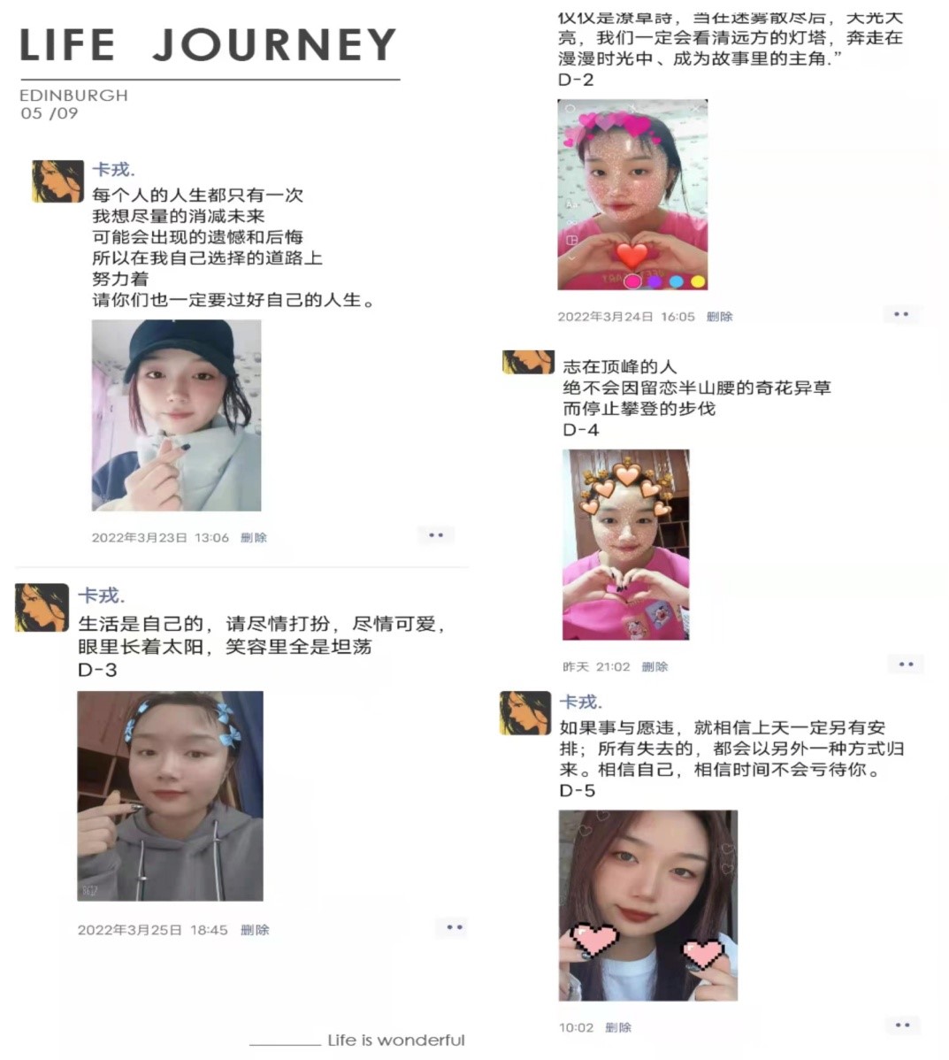This screenshot has width=949, height=1060.
Task: Open the more-options dots on the 10:02 post
Action: click(902, 1025)
